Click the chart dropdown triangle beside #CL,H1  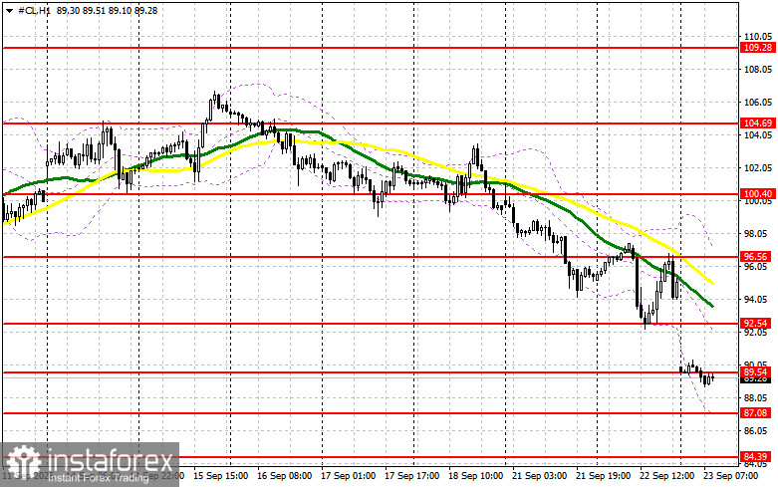pos(9,10)
